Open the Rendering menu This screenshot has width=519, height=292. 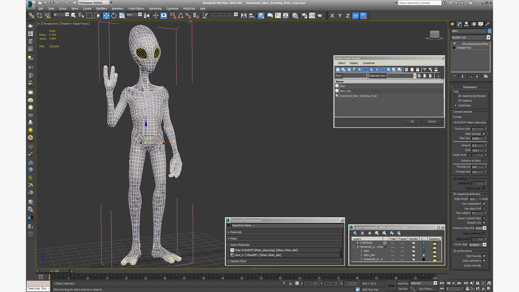point(155,9)
